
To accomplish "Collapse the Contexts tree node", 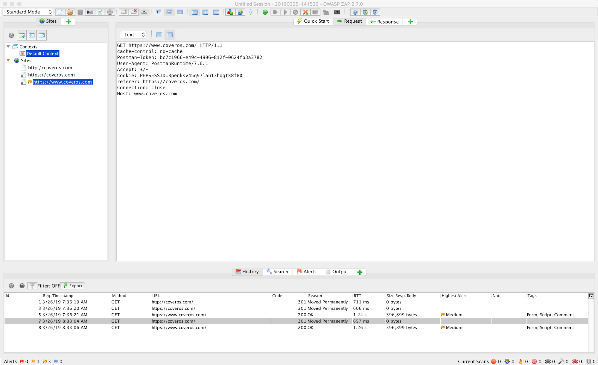I will click(8, 47).
